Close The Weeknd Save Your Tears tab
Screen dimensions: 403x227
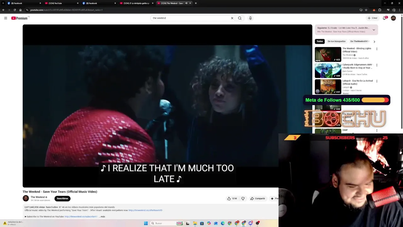click(x=190, y=3)
